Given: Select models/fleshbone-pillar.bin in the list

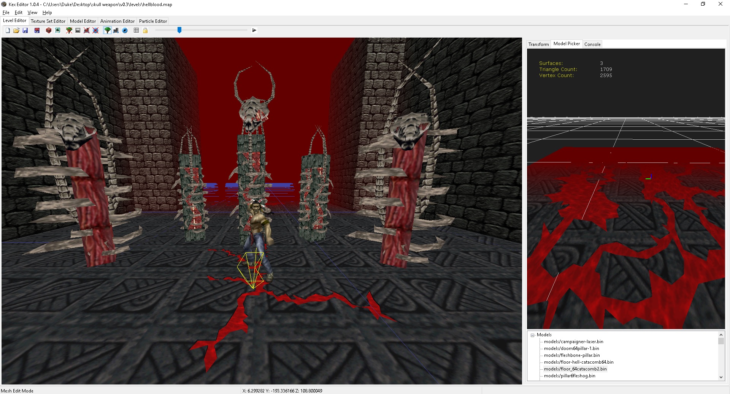Looking at the screenshot, I should pyautogui.click(x=571, y=355).
